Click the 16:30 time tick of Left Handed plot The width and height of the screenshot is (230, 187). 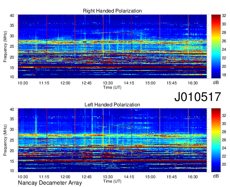click(193, 177)
